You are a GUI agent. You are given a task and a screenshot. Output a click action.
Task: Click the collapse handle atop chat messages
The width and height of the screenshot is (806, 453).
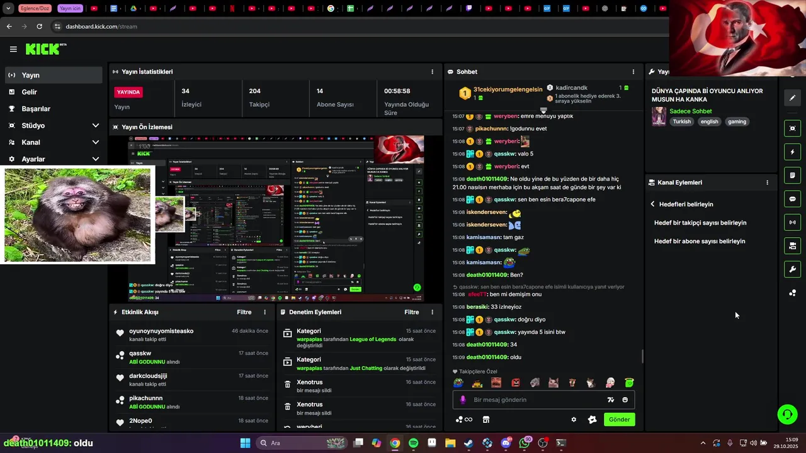(x=543, y=111)
